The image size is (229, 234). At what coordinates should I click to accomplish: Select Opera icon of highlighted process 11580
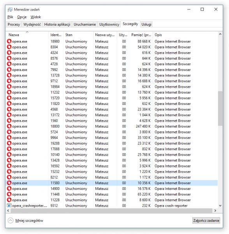click(9, 183)
